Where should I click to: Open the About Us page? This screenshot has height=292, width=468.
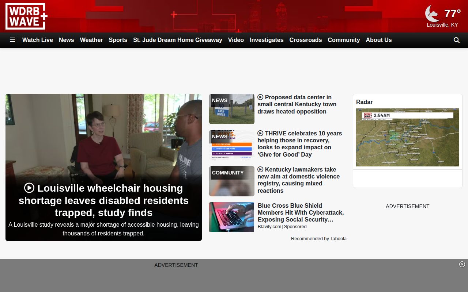click(x=379, y=40)
